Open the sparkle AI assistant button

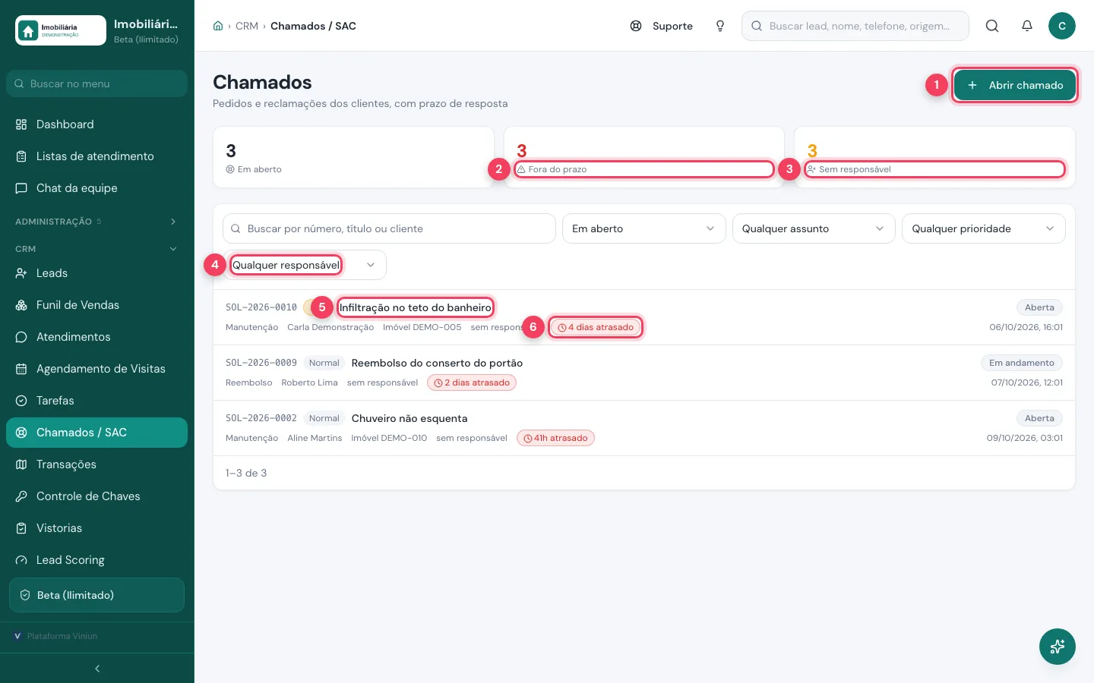1058,647
